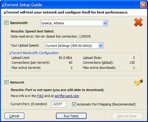This screenshot has width=148, height=122.
Task: Disable Automatic Port Mapping checkbox
Action: tap(74, 104)
